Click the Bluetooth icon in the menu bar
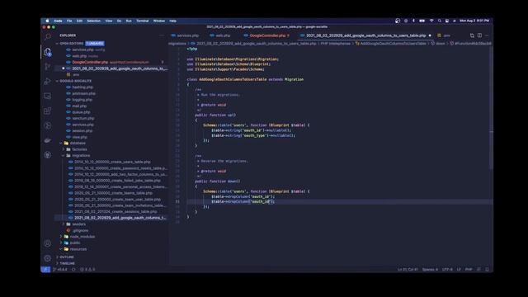528x297 pixels. click(x=413, y=21)
